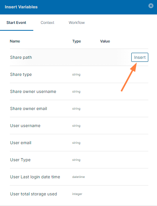Screen dimensions: 157x206
Task: Select the Share owner email row
Action: click(x=79, y=109)
